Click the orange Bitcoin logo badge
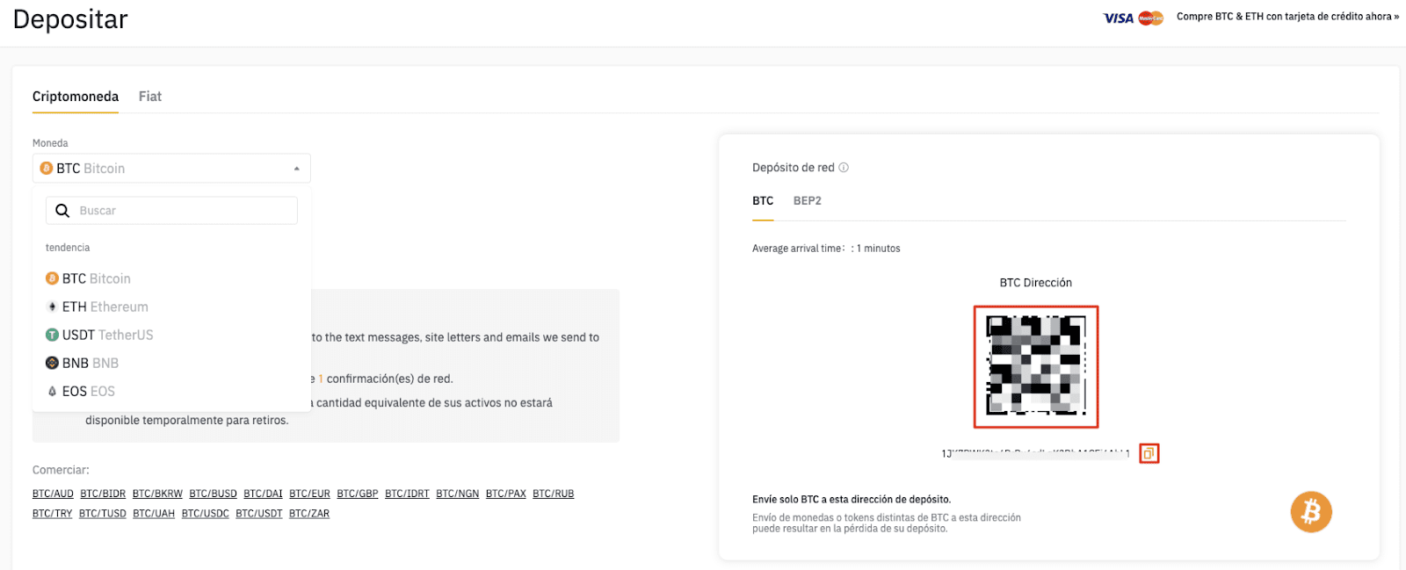Screen dimensions: 1406x570 (x=1311, y=511)
